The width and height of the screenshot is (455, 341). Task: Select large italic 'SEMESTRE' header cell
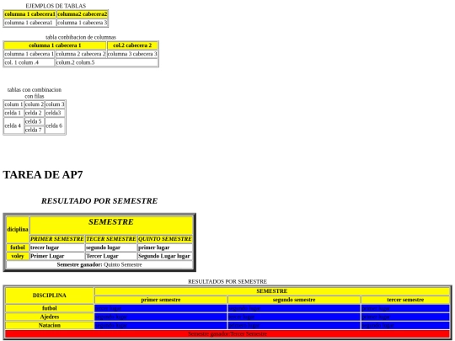(111, 226)
